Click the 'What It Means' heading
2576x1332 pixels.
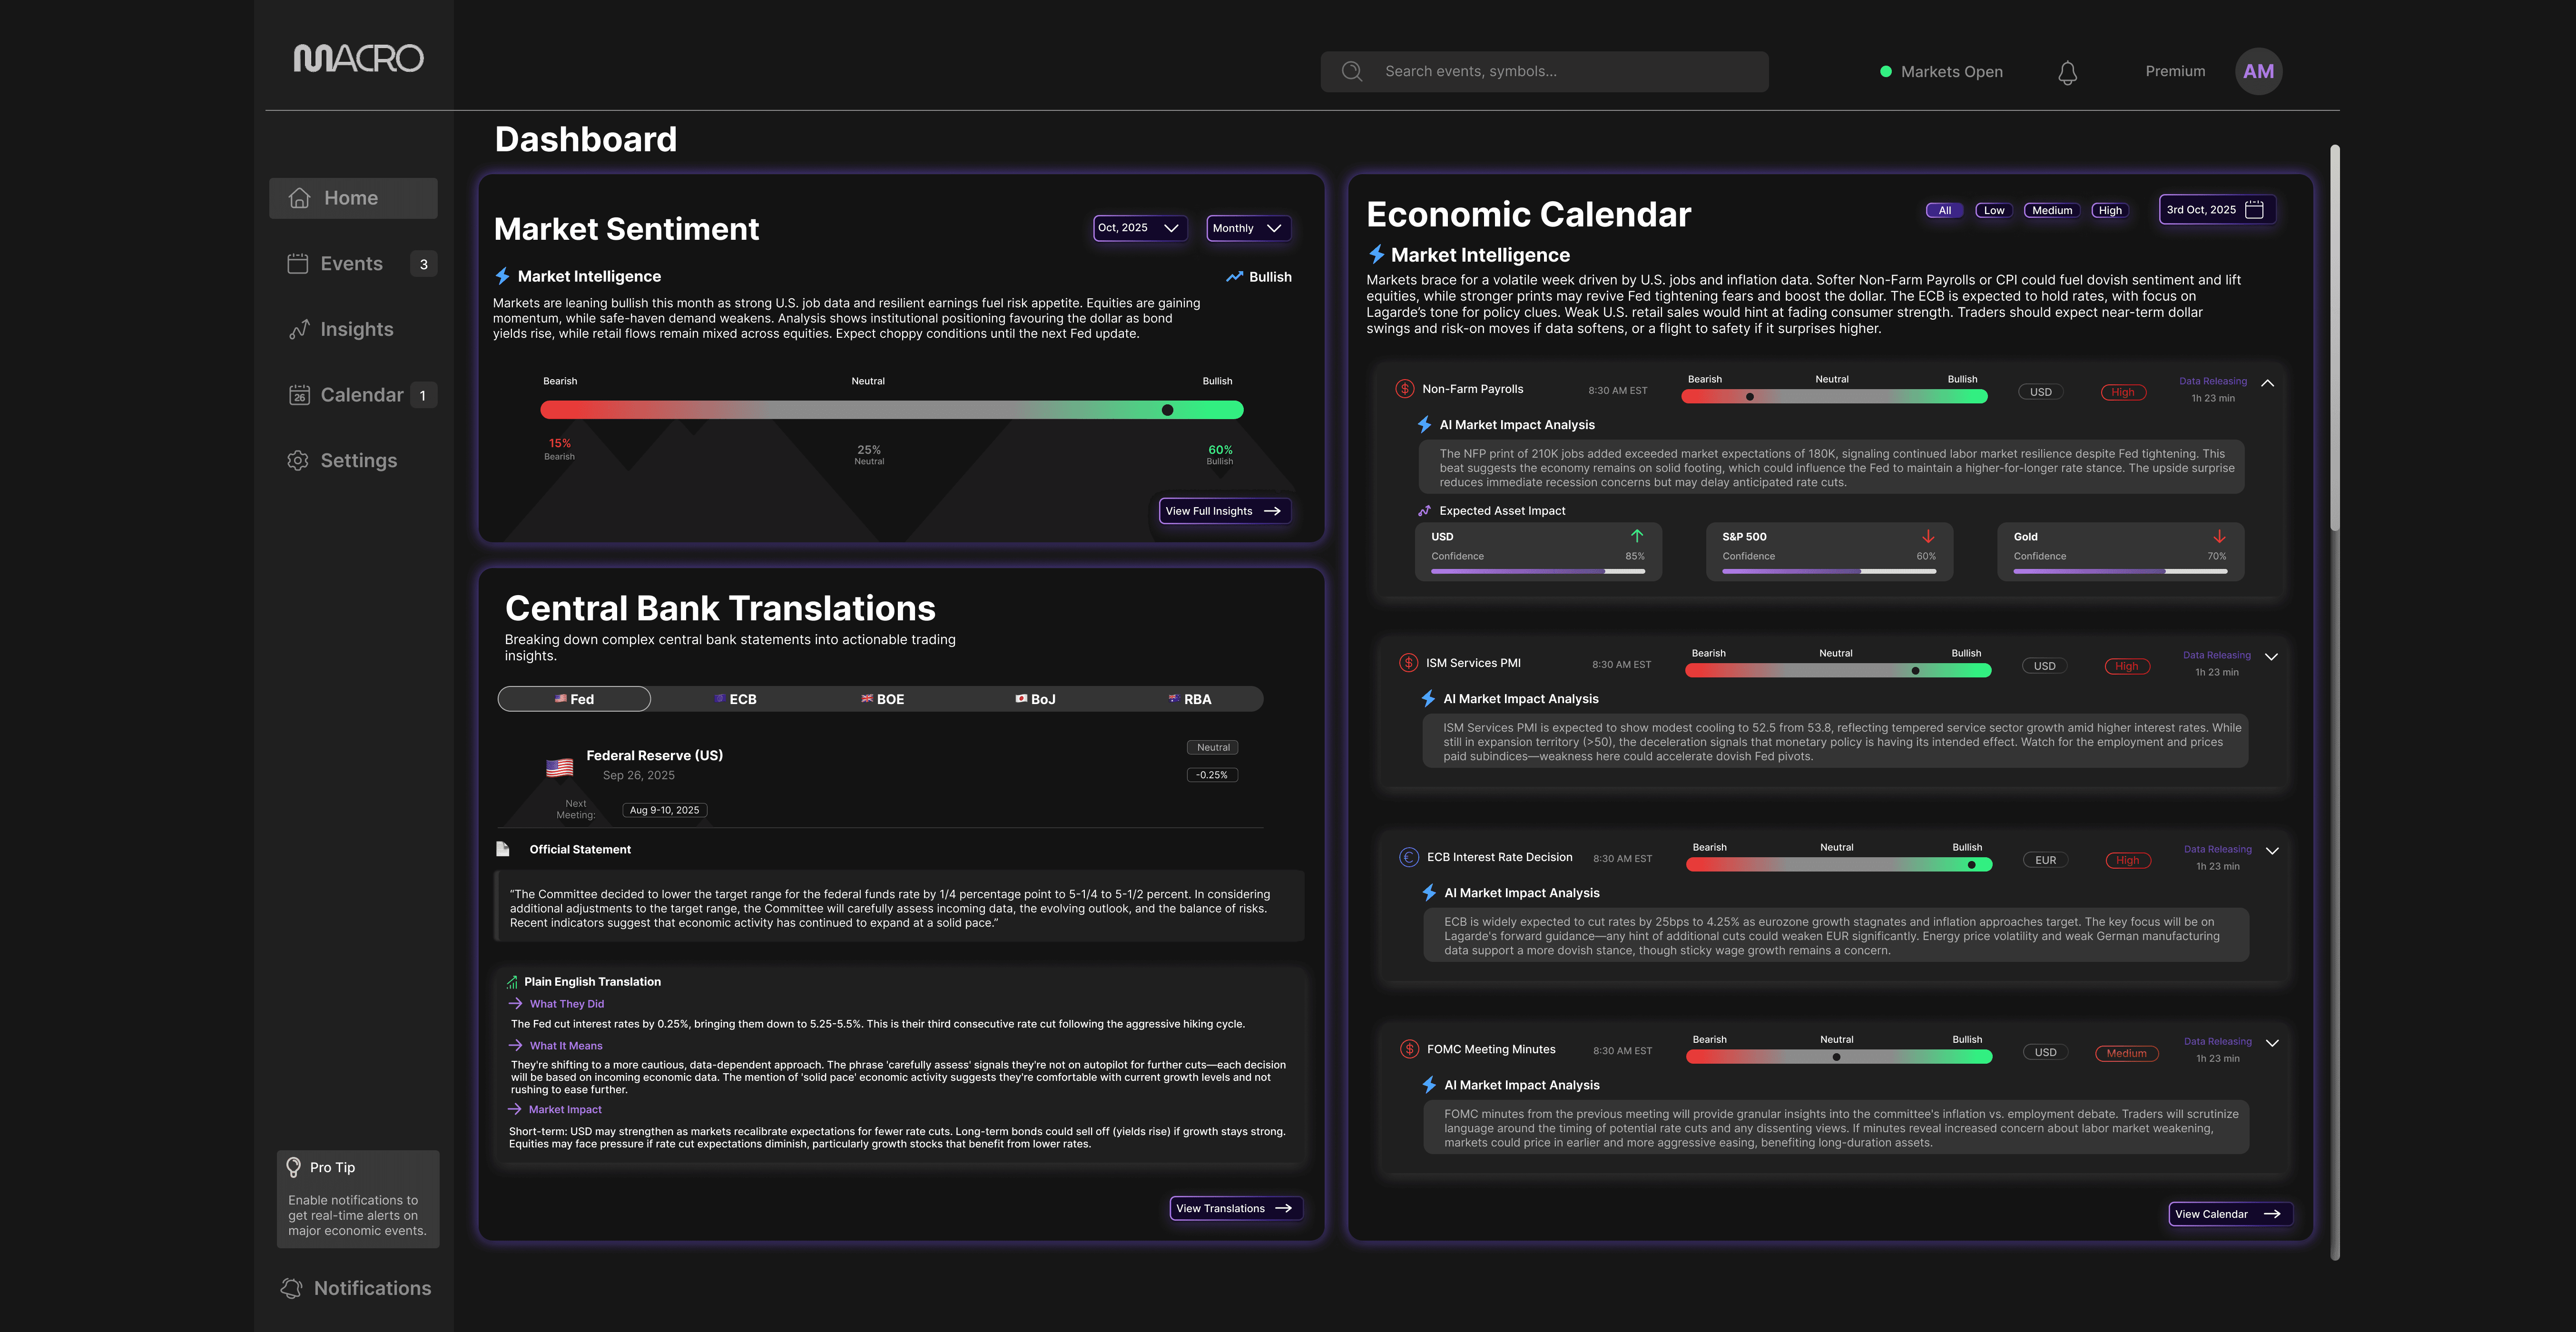[566, 1046]
